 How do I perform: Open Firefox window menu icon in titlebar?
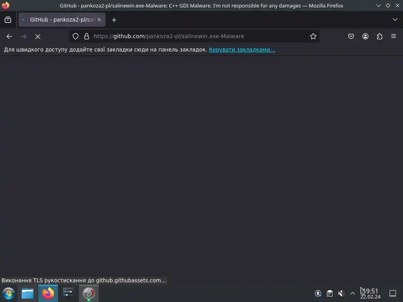[x=6, y=6]
